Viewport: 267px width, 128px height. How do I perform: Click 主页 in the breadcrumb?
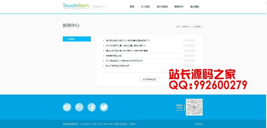[x=178, y=27]
